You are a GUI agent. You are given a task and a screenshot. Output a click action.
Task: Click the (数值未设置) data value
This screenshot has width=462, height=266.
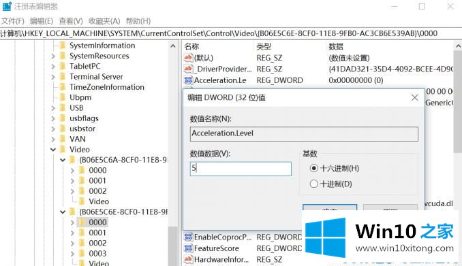point(349,58)
